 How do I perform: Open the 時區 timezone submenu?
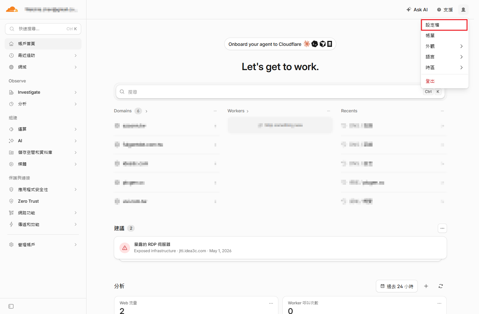[444, 67]
